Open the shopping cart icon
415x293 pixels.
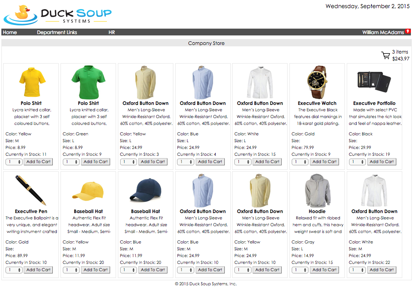385,56
